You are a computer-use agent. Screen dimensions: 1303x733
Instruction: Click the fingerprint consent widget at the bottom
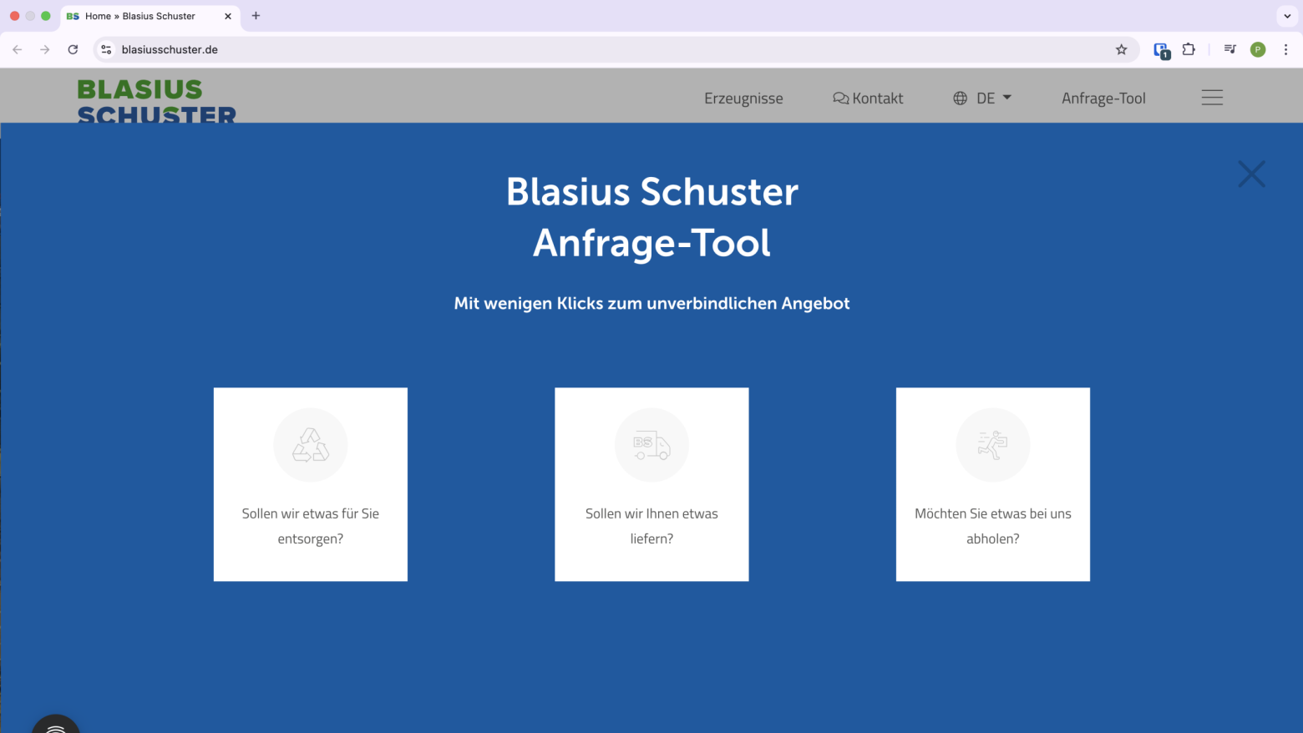(x=56, y=724)
